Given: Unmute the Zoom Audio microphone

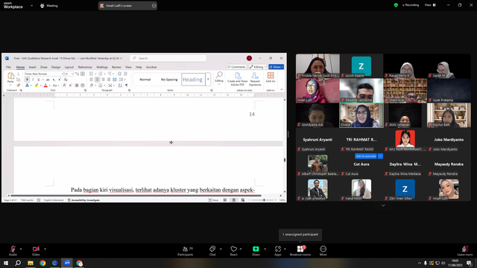Looking at the screenshot, I should [x=13, y=250].
